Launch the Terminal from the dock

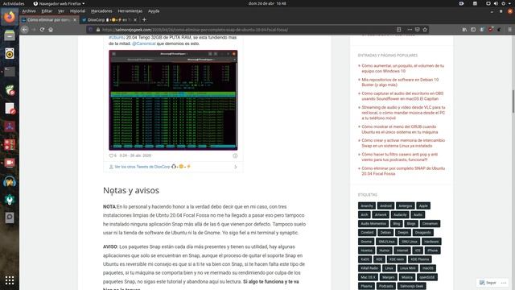click(x=10, y=72)
